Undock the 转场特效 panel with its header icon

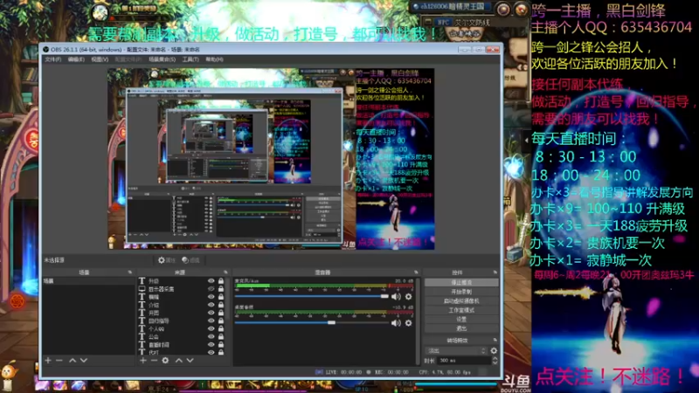(495, 341)
